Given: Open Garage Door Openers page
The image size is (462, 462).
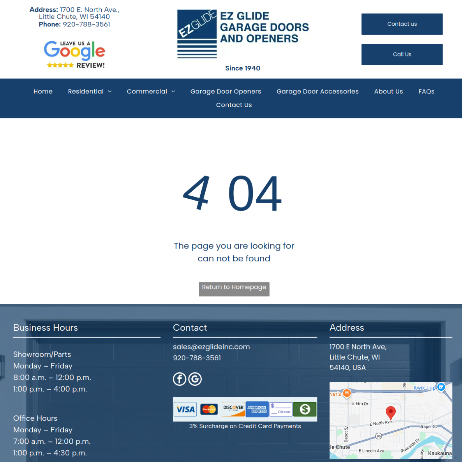Looking at the screenshot, I should tap(226, 91).
